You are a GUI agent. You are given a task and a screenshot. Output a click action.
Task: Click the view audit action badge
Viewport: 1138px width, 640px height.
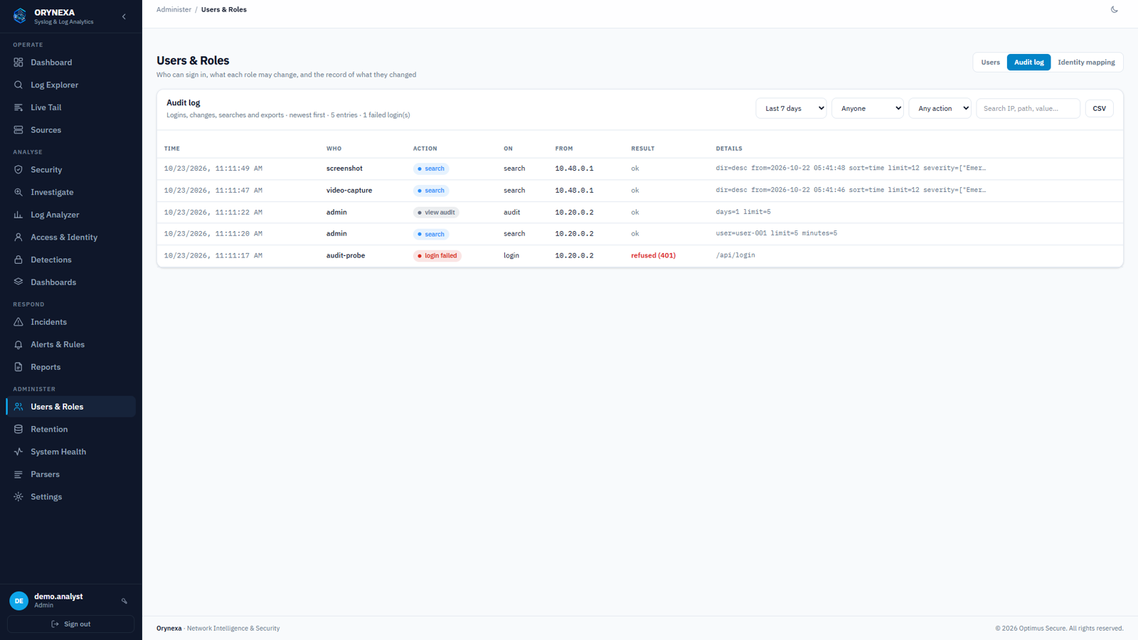(436, 213)
